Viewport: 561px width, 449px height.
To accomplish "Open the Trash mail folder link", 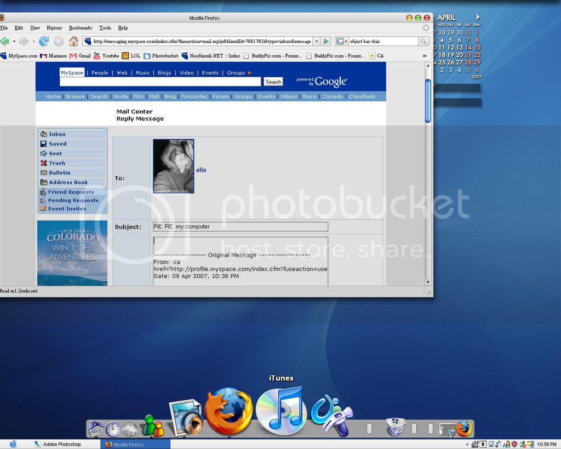I will [57, 163].
